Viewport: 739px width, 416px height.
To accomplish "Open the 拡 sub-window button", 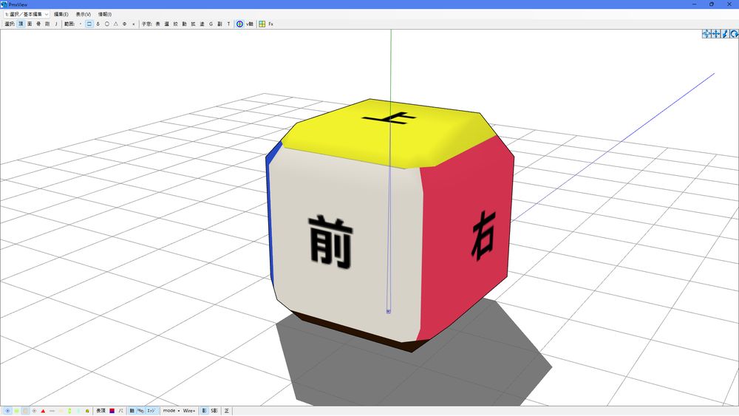I will [x=193, y=24].
